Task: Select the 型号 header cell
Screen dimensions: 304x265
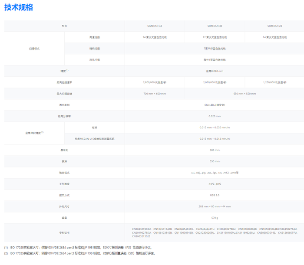Action: point(64,26)
